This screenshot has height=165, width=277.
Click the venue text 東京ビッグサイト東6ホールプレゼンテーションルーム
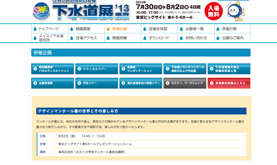pos(95,144)
